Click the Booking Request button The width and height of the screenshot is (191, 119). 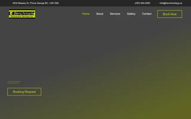24,92
